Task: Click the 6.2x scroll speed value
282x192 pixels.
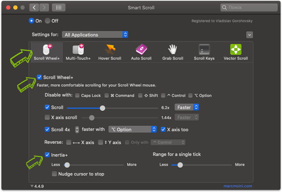Action: pos(165,108)
